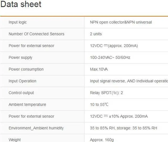The image size is (168, 142).
Task: Click the "Control output" row label
Action: point(21,93)
